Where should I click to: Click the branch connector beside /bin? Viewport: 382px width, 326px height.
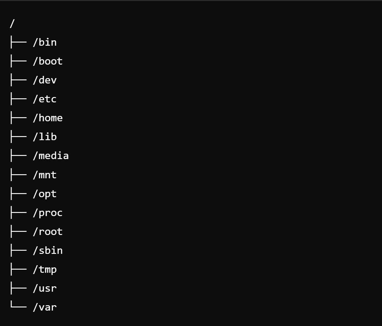18,42
